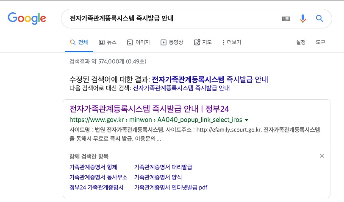344x202 pixels.
Task: Open the 지도 tab
Action: pos(203,42)
